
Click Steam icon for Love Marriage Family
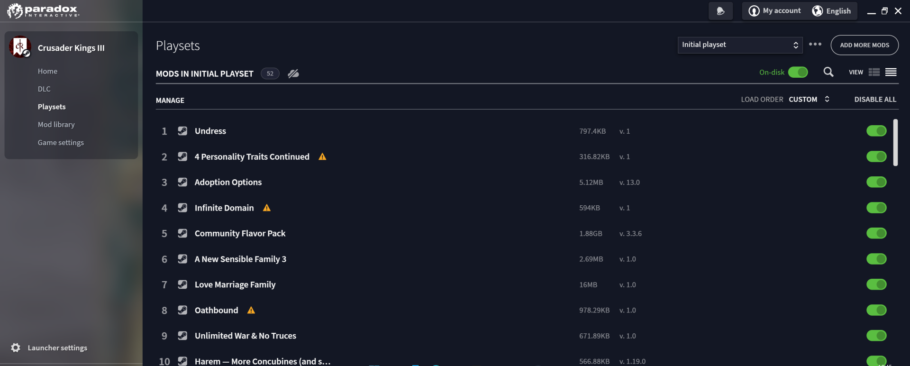pos(182,284)
